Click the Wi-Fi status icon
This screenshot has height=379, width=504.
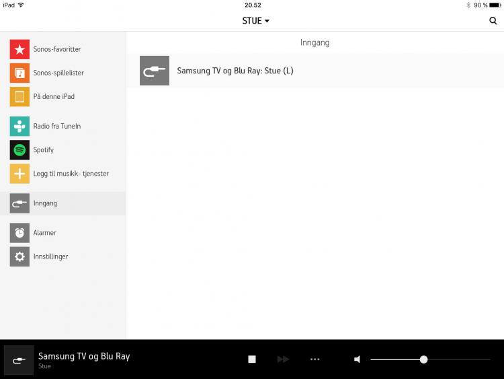(22, 5)
